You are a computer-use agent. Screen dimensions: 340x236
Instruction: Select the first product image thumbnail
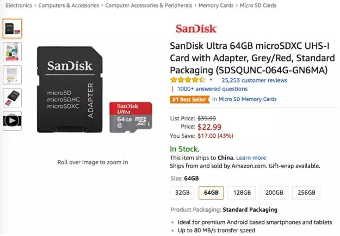12,28
